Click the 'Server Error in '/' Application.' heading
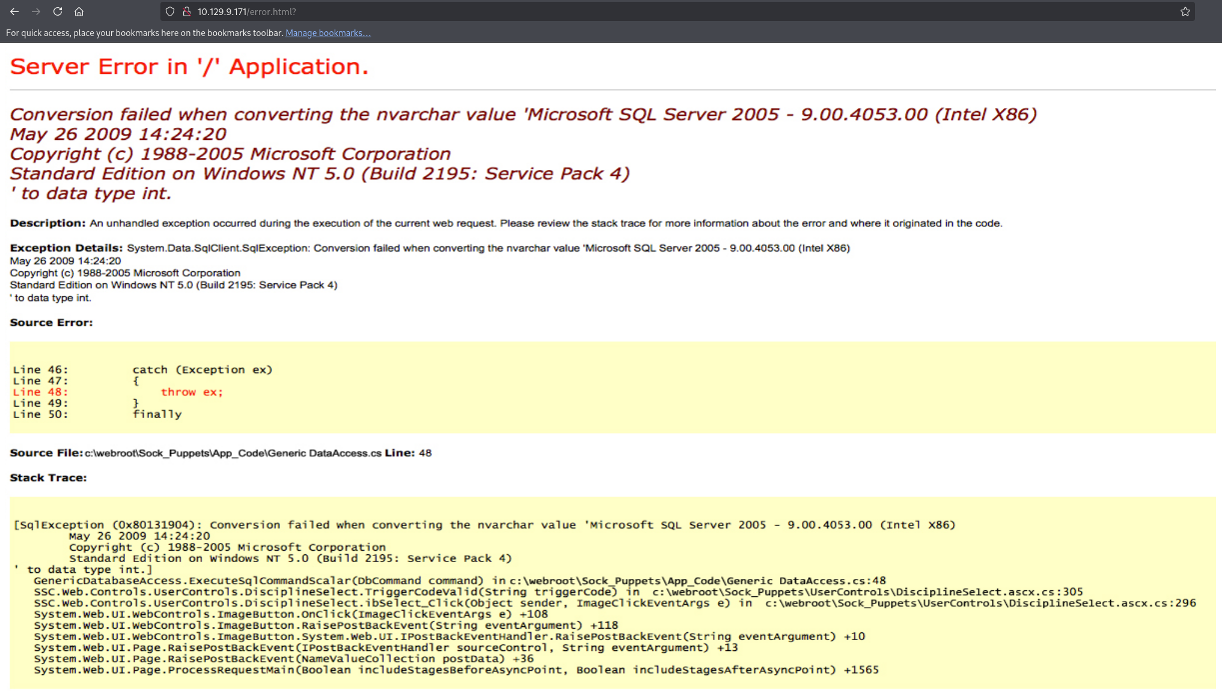This screenshot has height=696, width=1222. tap(189, 67)
